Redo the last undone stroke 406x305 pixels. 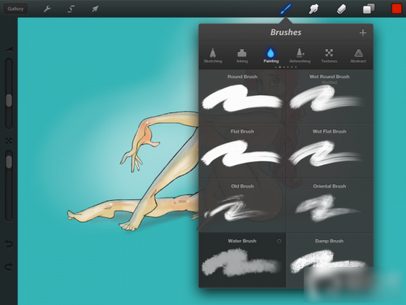[x=9, y=267]
